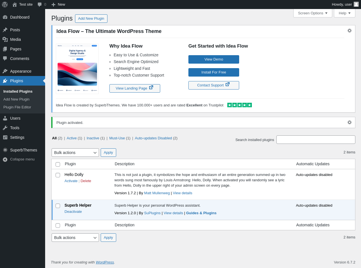This screenshot has width=361, height=268.
Task: Click Install For Free button
Action: coord(214,72)
